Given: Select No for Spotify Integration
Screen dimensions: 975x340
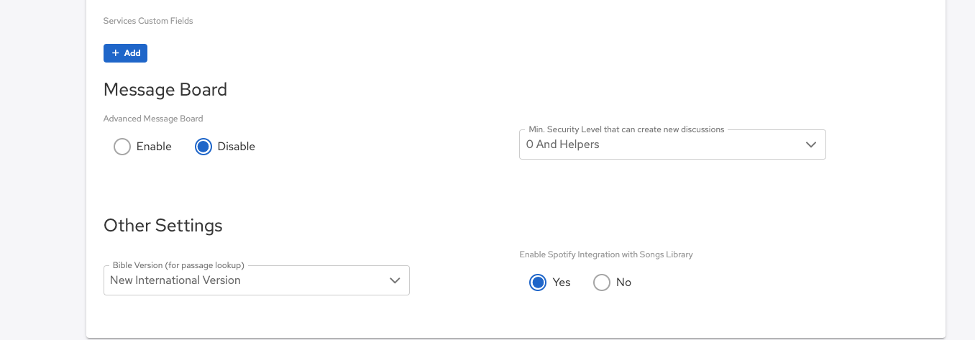Looking at the screenshot, I should click(x=601, y=282).
